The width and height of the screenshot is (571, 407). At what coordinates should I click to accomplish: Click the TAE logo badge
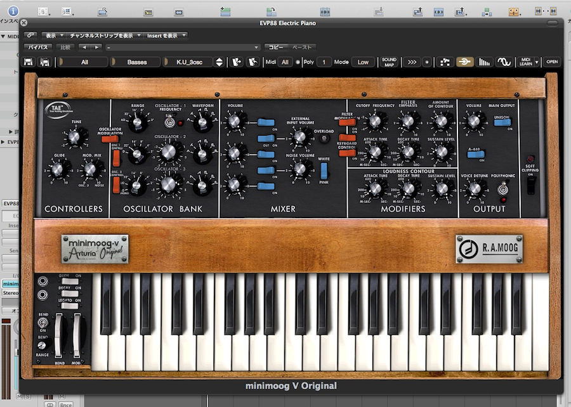[x=58, y=109]
